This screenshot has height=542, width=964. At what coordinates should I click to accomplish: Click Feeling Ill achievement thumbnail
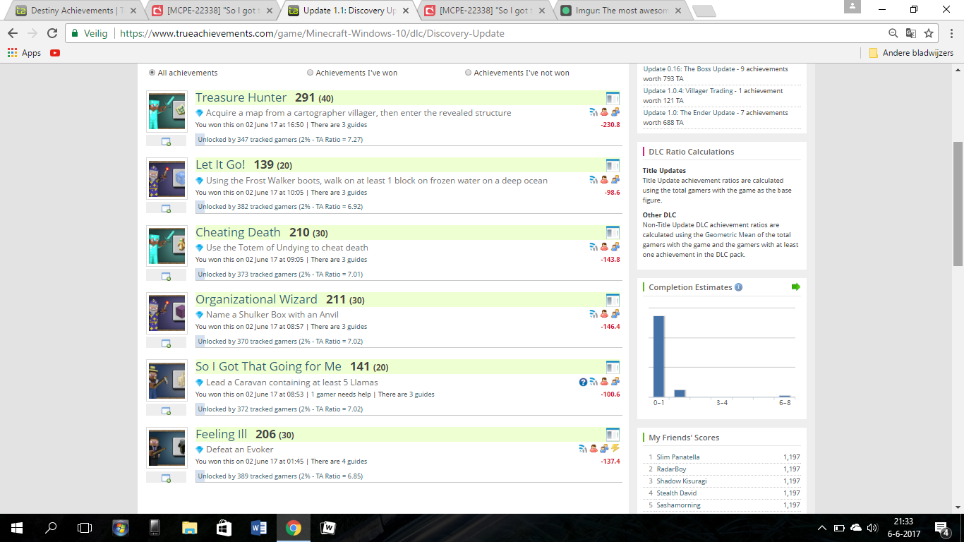tap(167, 447)
